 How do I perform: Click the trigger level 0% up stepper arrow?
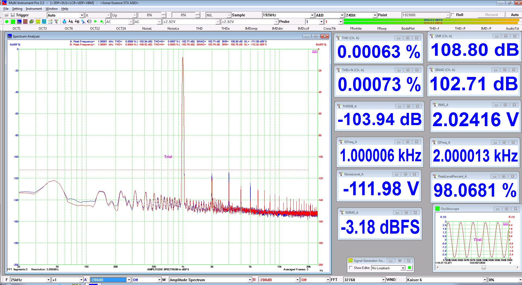(163, 14)
